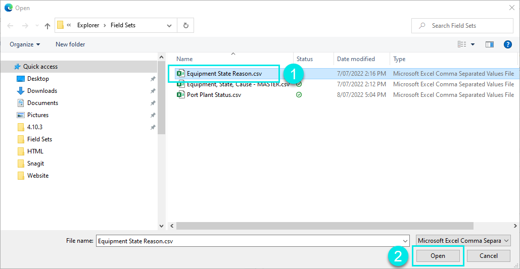The image size is (520, 269).
Task: Click New folder in the toolbar
Action: [70, 44]
